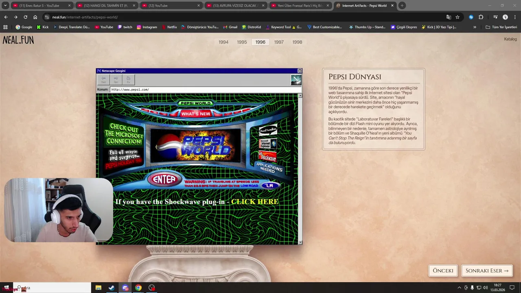Open Chrome from taskbar

tap(138, 288)
